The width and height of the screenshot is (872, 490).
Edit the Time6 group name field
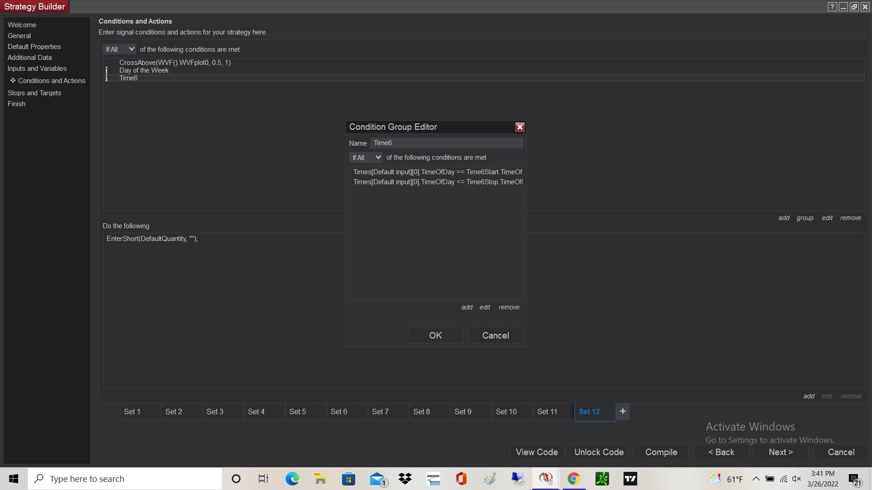click(x=446, y=143)
